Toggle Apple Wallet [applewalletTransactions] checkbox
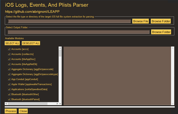This screenshot has height=114, width=178. (9, 84)
